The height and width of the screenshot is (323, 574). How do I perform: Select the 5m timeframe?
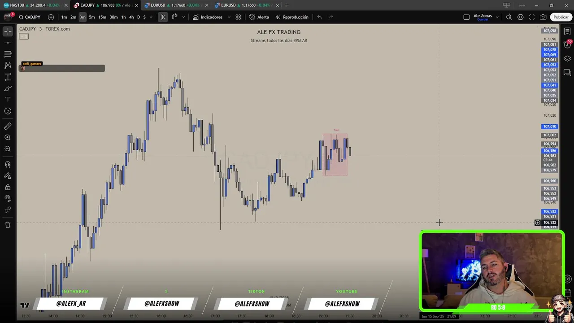point(92,17)
